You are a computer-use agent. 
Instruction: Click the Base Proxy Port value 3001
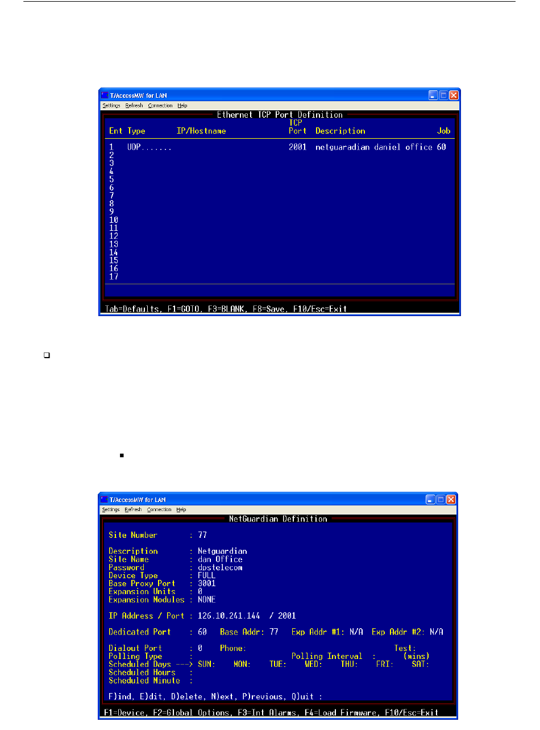[x=206, y=583]
